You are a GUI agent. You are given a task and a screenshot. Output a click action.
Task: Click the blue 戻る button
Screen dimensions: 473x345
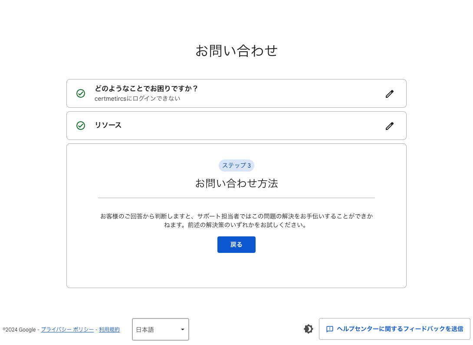point(236,244)
